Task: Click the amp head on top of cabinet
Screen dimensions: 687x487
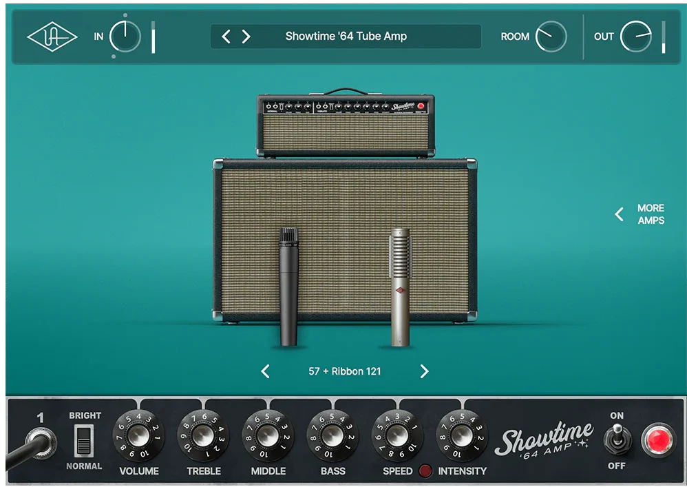Action: (346, 125)
